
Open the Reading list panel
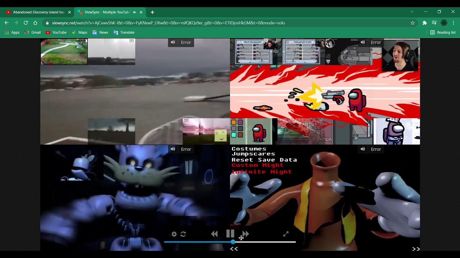pos(443,32)
